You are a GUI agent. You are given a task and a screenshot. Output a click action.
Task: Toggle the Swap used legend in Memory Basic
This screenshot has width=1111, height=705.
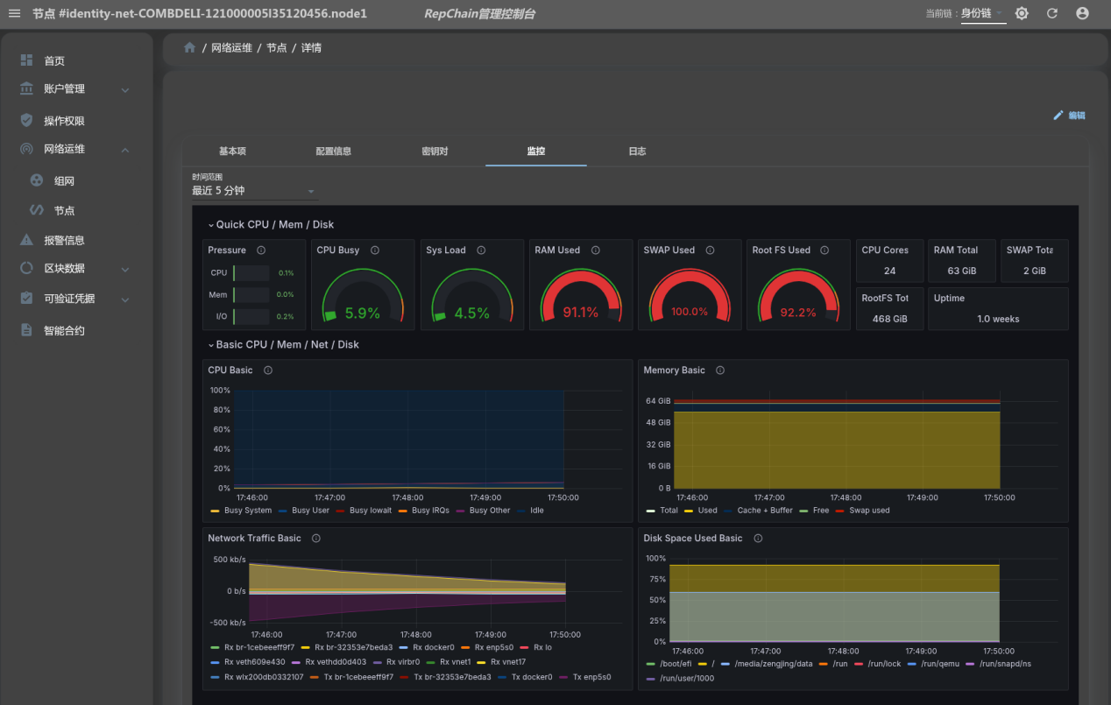point(862,511)
